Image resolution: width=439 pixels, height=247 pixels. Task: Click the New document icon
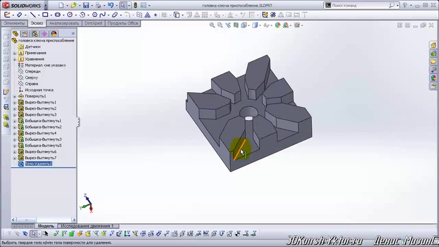(61, 5)
